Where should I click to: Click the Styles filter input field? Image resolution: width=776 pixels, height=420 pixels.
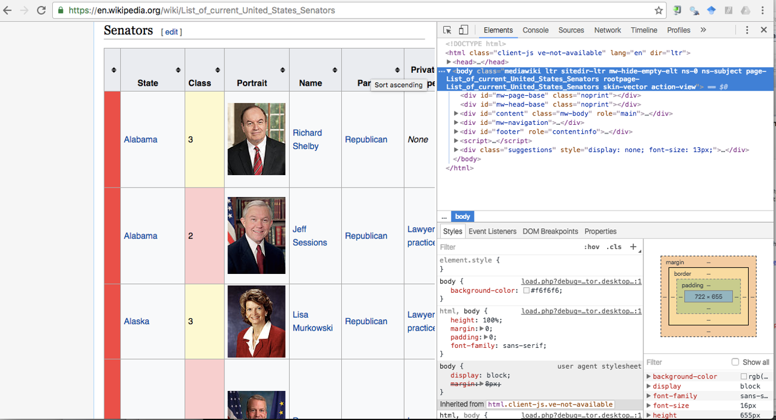point(509,247)
